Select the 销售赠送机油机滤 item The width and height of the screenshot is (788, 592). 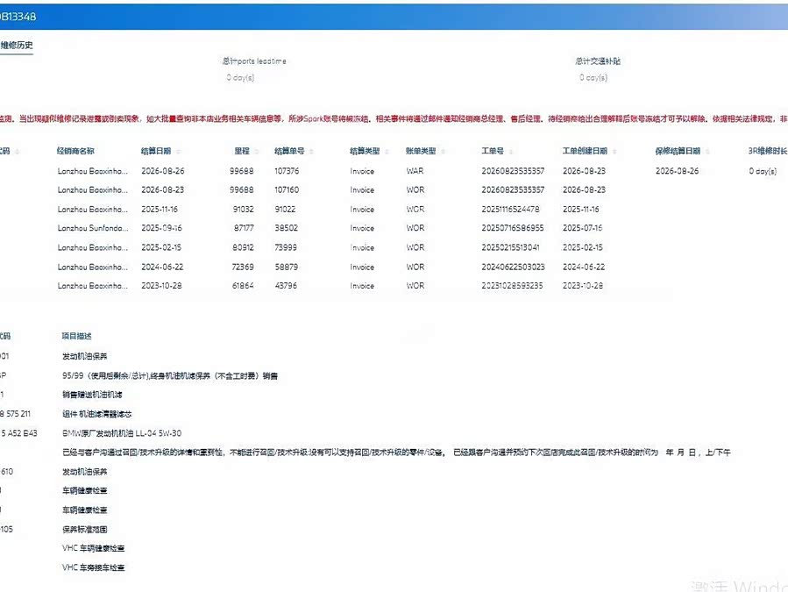[x=92, y=395]
